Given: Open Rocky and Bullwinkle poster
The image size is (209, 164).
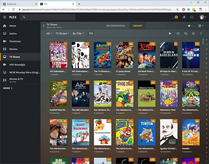Looking at the screenshot, I should [x=81, y=132].
